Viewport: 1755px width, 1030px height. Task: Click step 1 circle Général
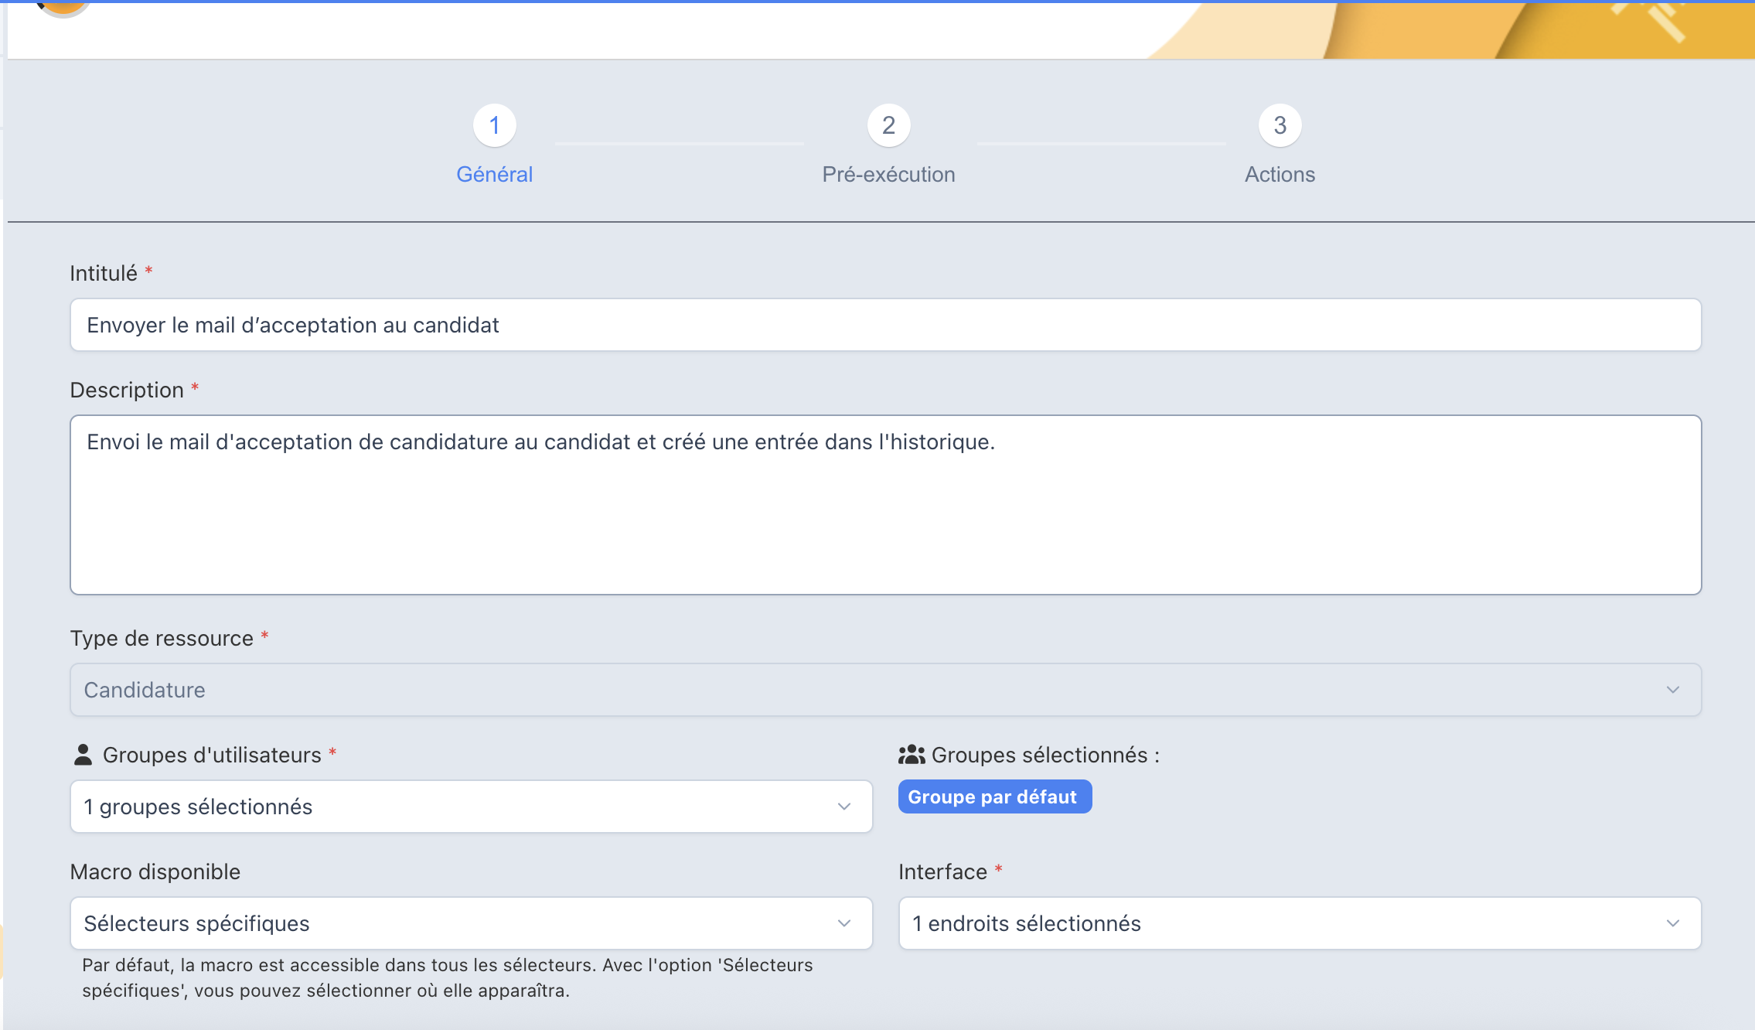click(x=495, y=125)
